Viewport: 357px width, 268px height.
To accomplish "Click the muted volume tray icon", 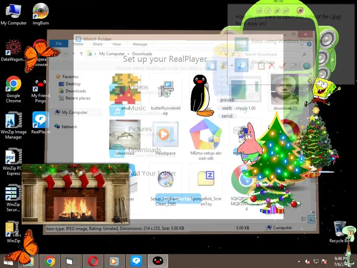I will click(307, 261).
